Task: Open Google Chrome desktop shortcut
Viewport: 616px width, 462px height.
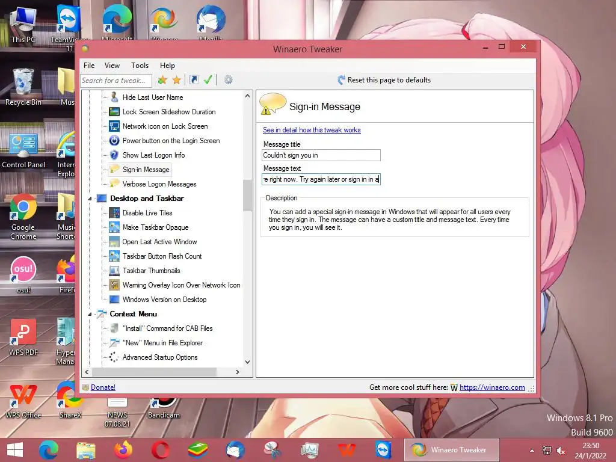Action: click(23, 217)
